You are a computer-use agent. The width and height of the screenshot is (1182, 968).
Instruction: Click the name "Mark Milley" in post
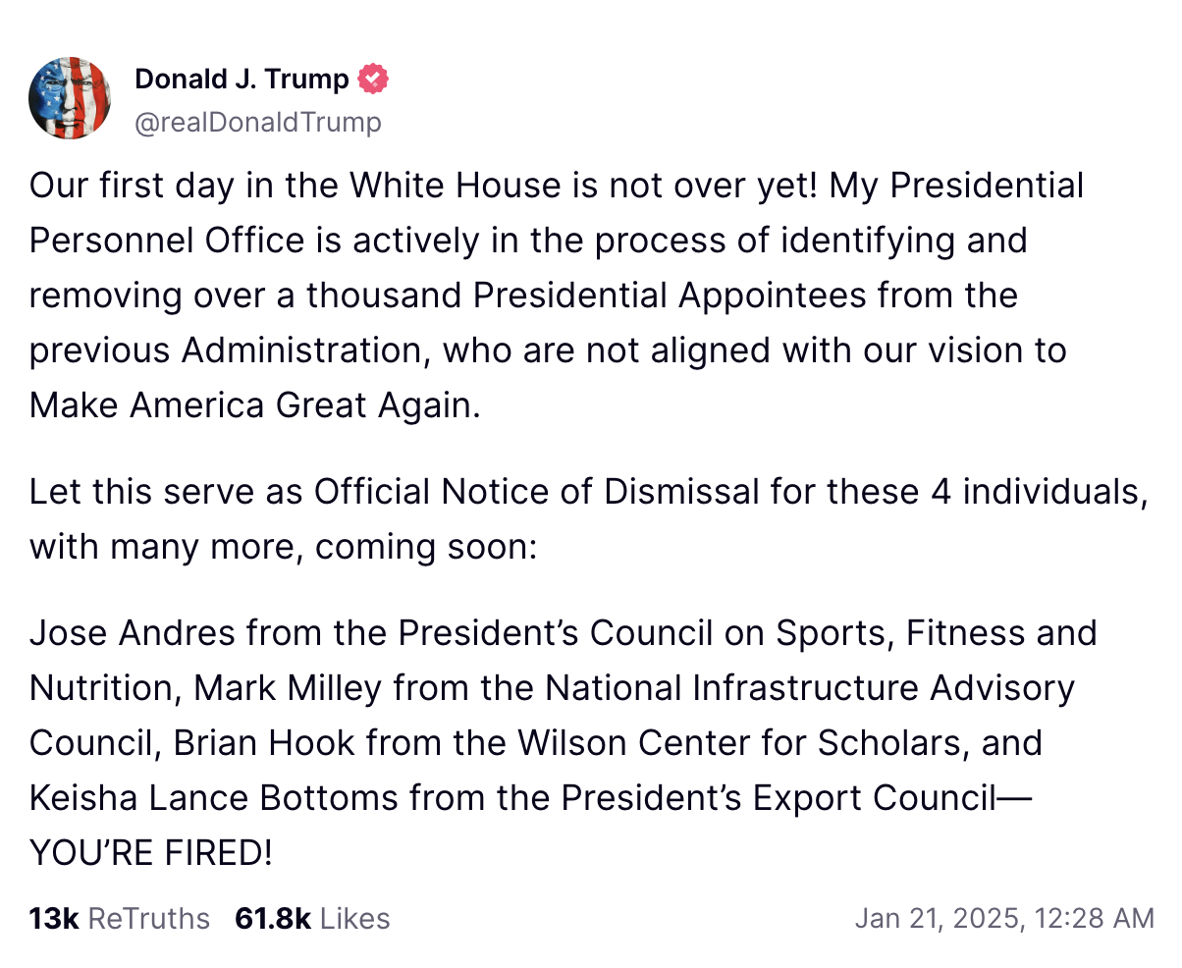click(x=288, y=688)
